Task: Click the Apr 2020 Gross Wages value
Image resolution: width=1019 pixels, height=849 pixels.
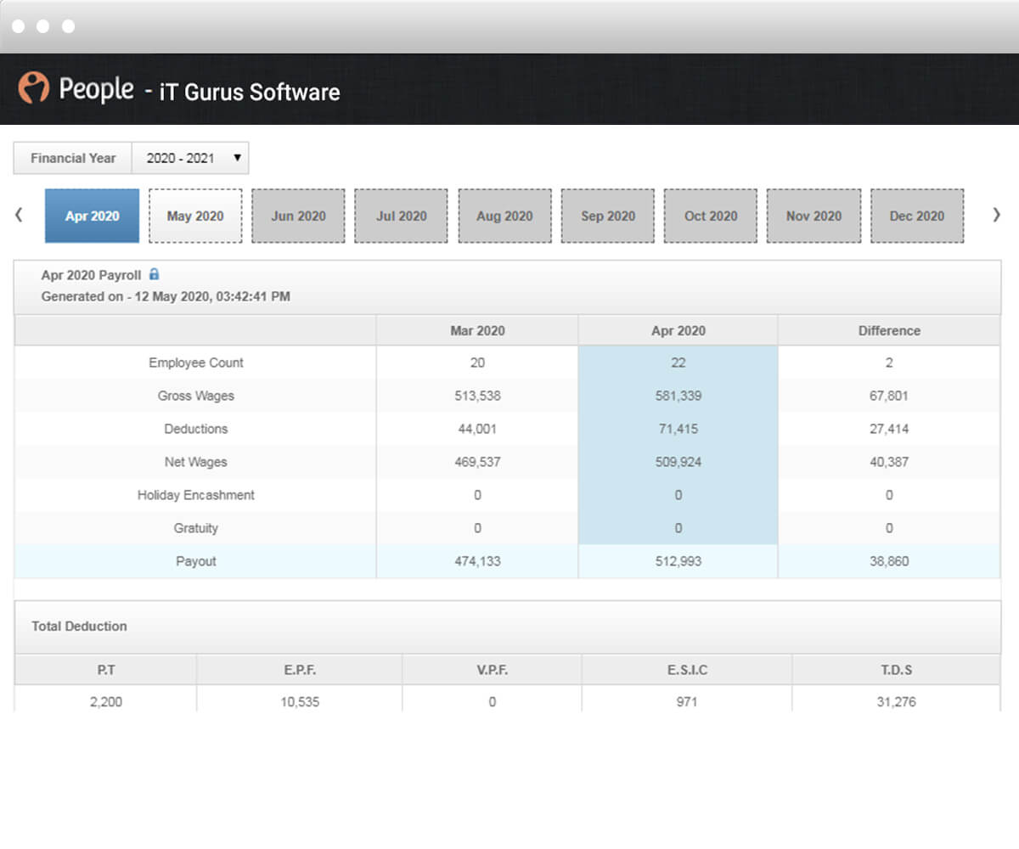Action: tap(678, 396)
